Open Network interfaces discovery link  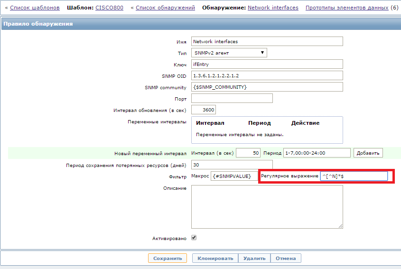click(x=273, y=8)
